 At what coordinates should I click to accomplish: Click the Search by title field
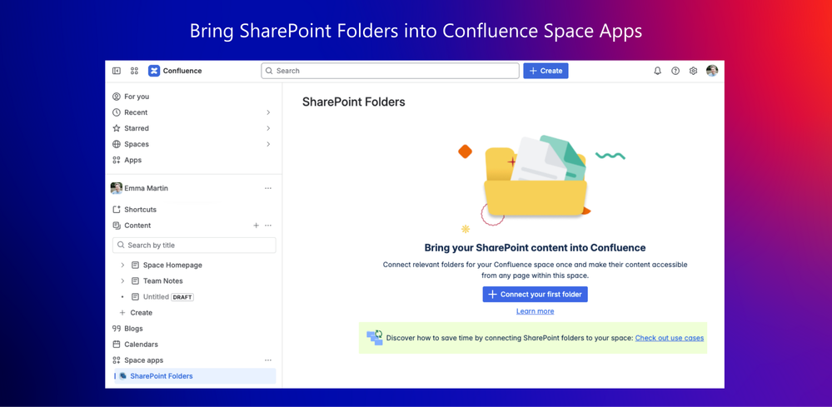(x=194, y=246)
